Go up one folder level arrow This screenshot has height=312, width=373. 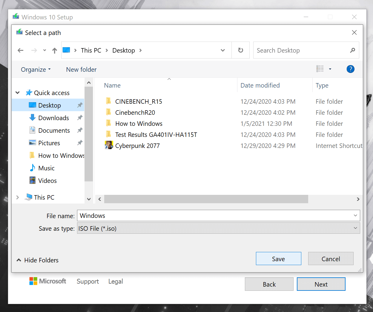coord(54,51)
